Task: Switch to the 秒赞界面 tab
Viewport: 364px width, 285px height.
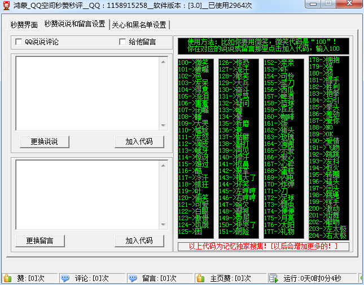Action: click(x=24, y=25)
